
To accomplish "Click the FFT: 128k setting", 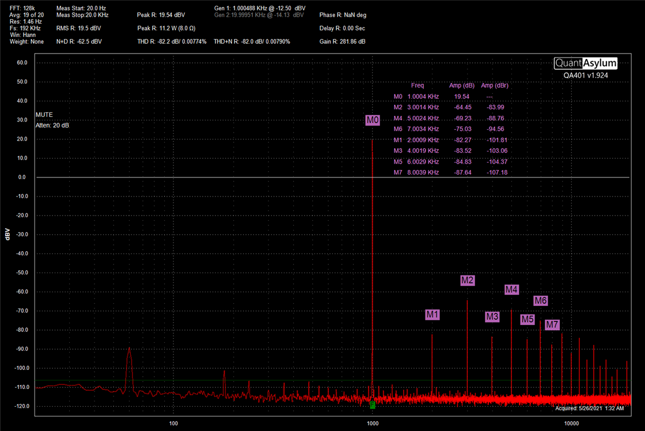I will [22, 8].
